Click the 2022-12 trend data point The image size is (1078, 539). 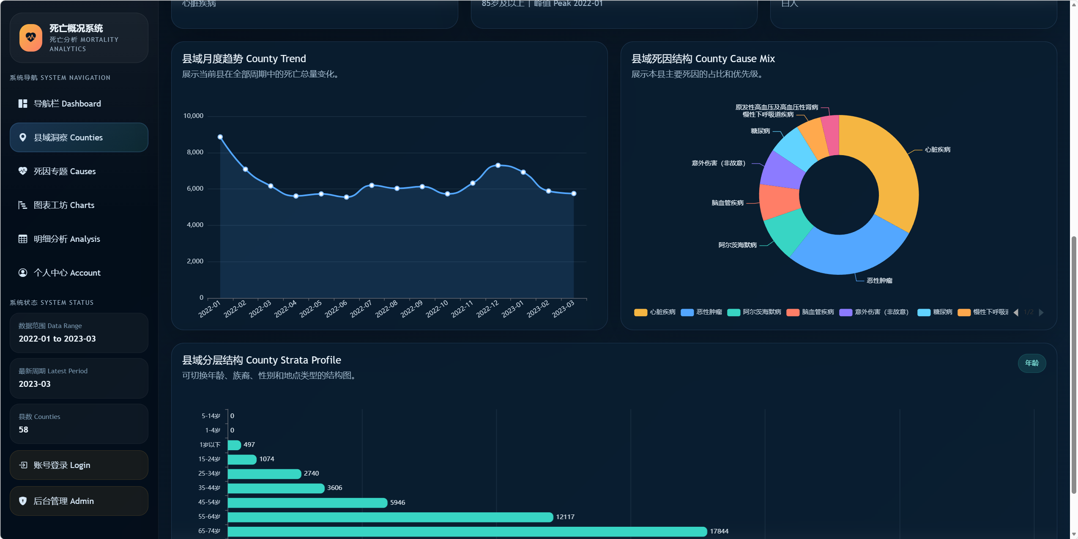coord(498,165)
